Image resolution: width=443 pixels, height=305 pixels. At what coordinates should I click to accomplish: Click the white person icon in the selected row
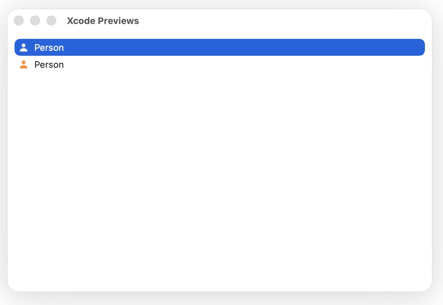coord(24,48)
